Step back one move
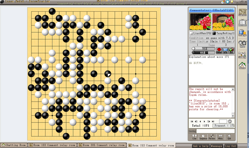This screenshot has width=249, height=148. click(200, 121)
